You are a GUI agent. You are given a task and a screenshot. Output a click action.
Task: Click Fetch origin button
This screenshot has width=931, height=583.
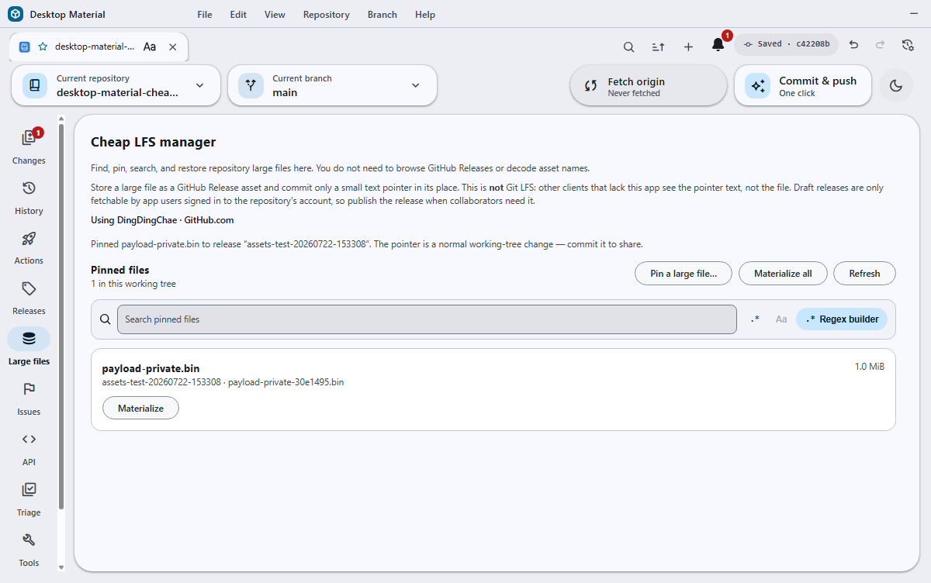(x=649, y=85)
